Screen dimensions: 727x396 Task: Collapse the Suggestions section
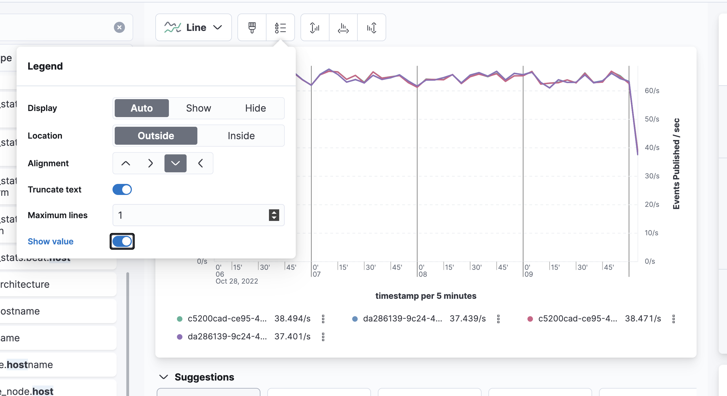164,377
